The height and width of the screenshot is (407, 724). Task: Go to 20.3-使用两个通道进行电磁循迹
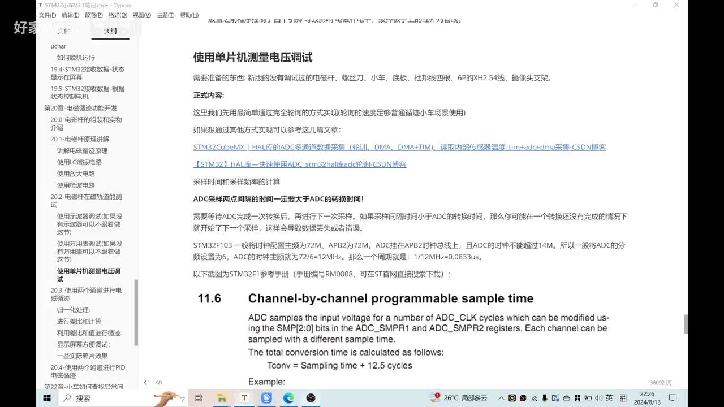[x=86, y=294]
